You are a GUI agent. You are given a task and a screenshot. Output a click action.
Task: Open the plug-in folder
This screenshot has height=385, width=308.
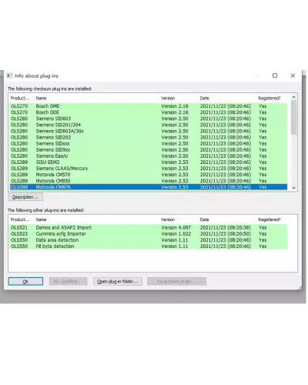(118, 281)
